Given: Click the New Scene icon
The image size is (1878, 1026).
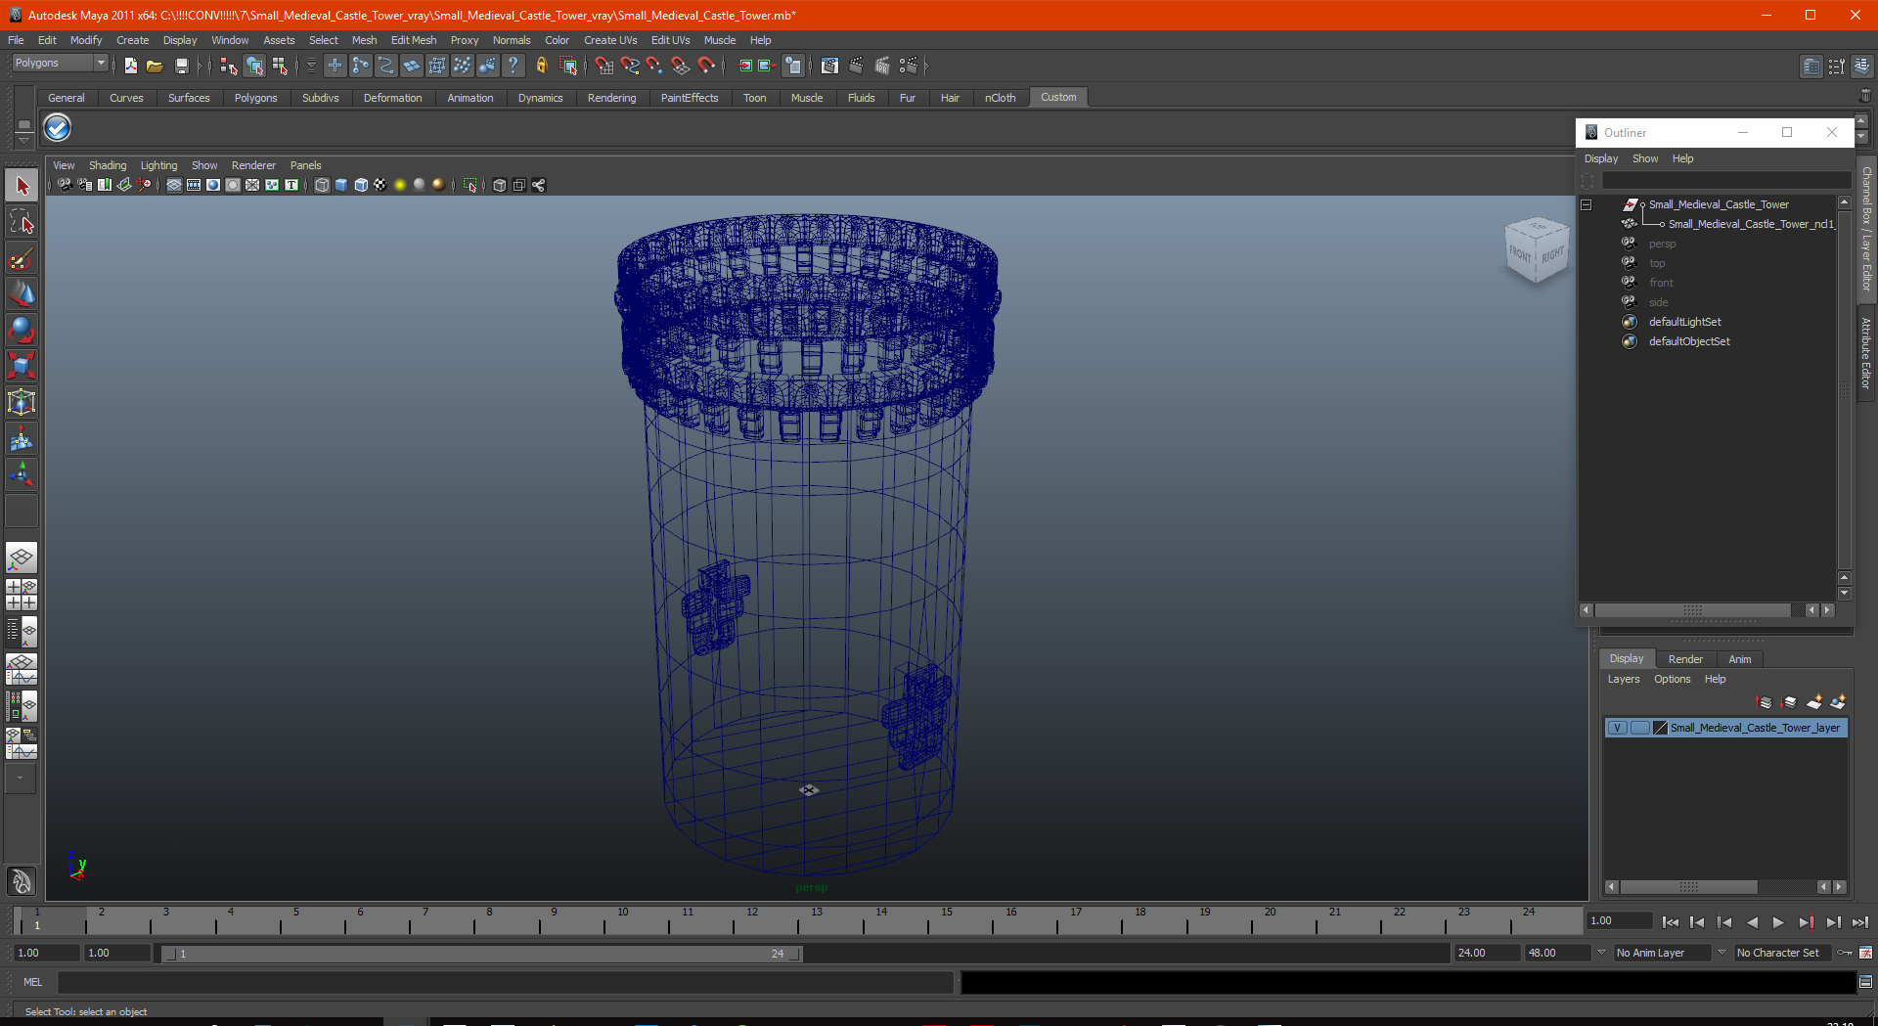Looking at the screenshot, I should [x=130, y=66].
